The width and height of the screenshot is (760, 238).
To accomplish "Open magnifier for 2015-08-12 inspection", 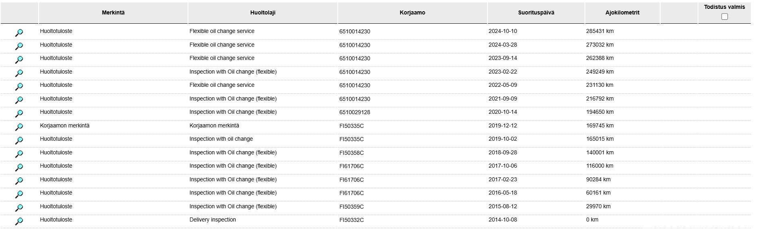I will pyautogui.click(x=19, y=208).
